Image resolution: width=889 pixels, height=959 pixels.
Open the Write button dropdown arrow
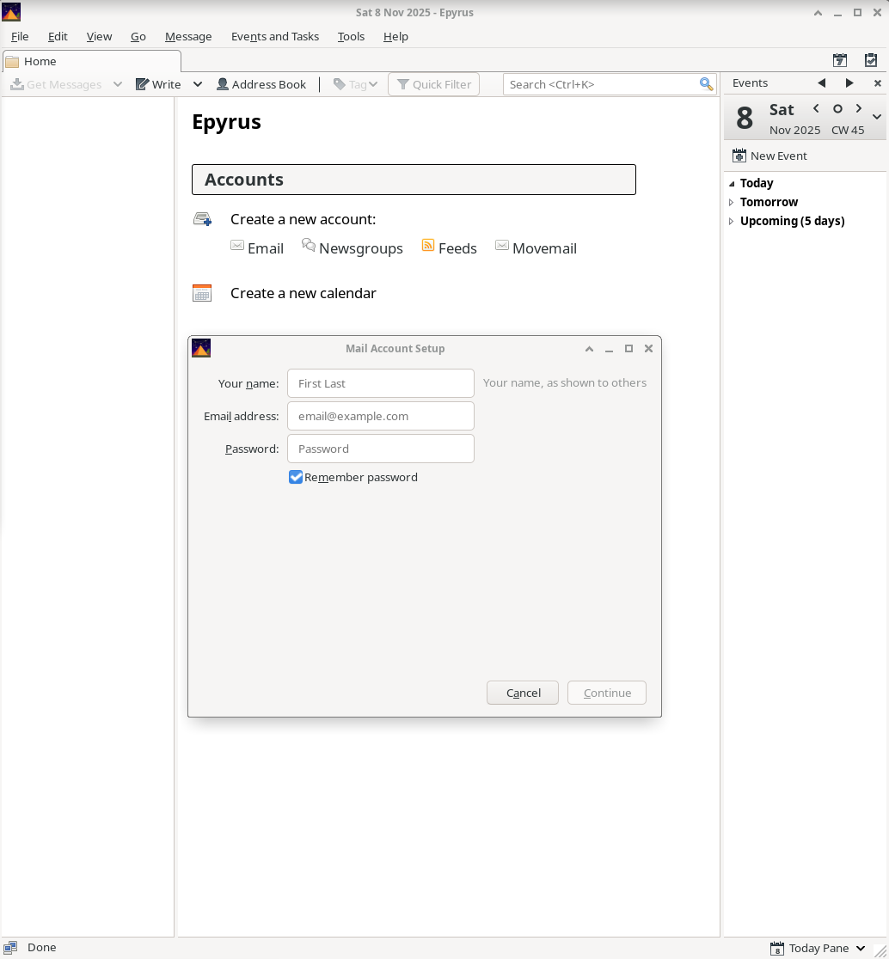pyautogui.click(x=198, y=84)
